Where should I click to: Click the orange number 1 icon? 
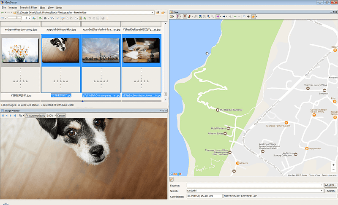107,18
